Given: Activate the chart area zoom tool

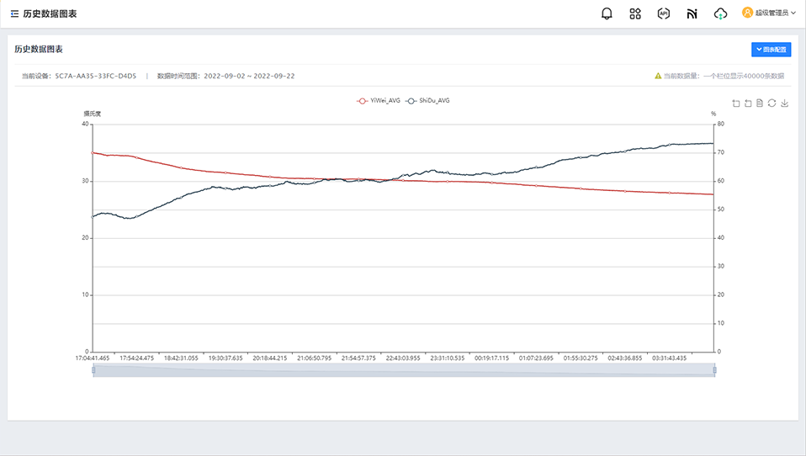Looking at the screenshot, I should pos(736,103).
